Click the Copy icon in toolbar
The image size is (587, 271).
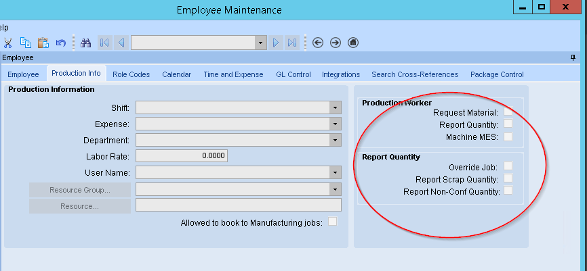coord(25,43)
